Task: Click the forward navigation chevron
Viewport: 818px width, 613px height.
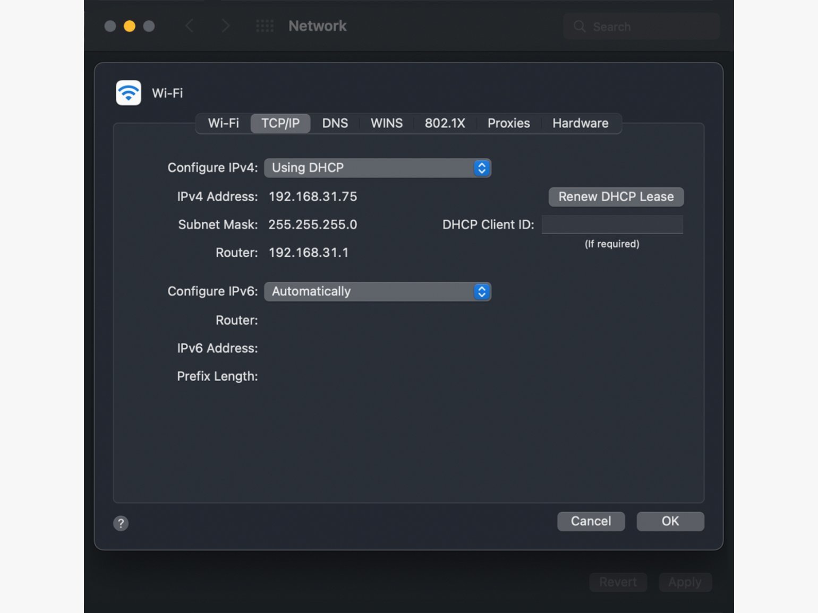Action: click(226, 26)
